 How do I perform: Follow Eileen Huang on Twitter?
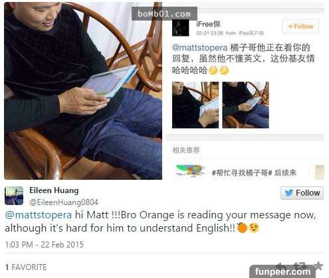[302, 193]
